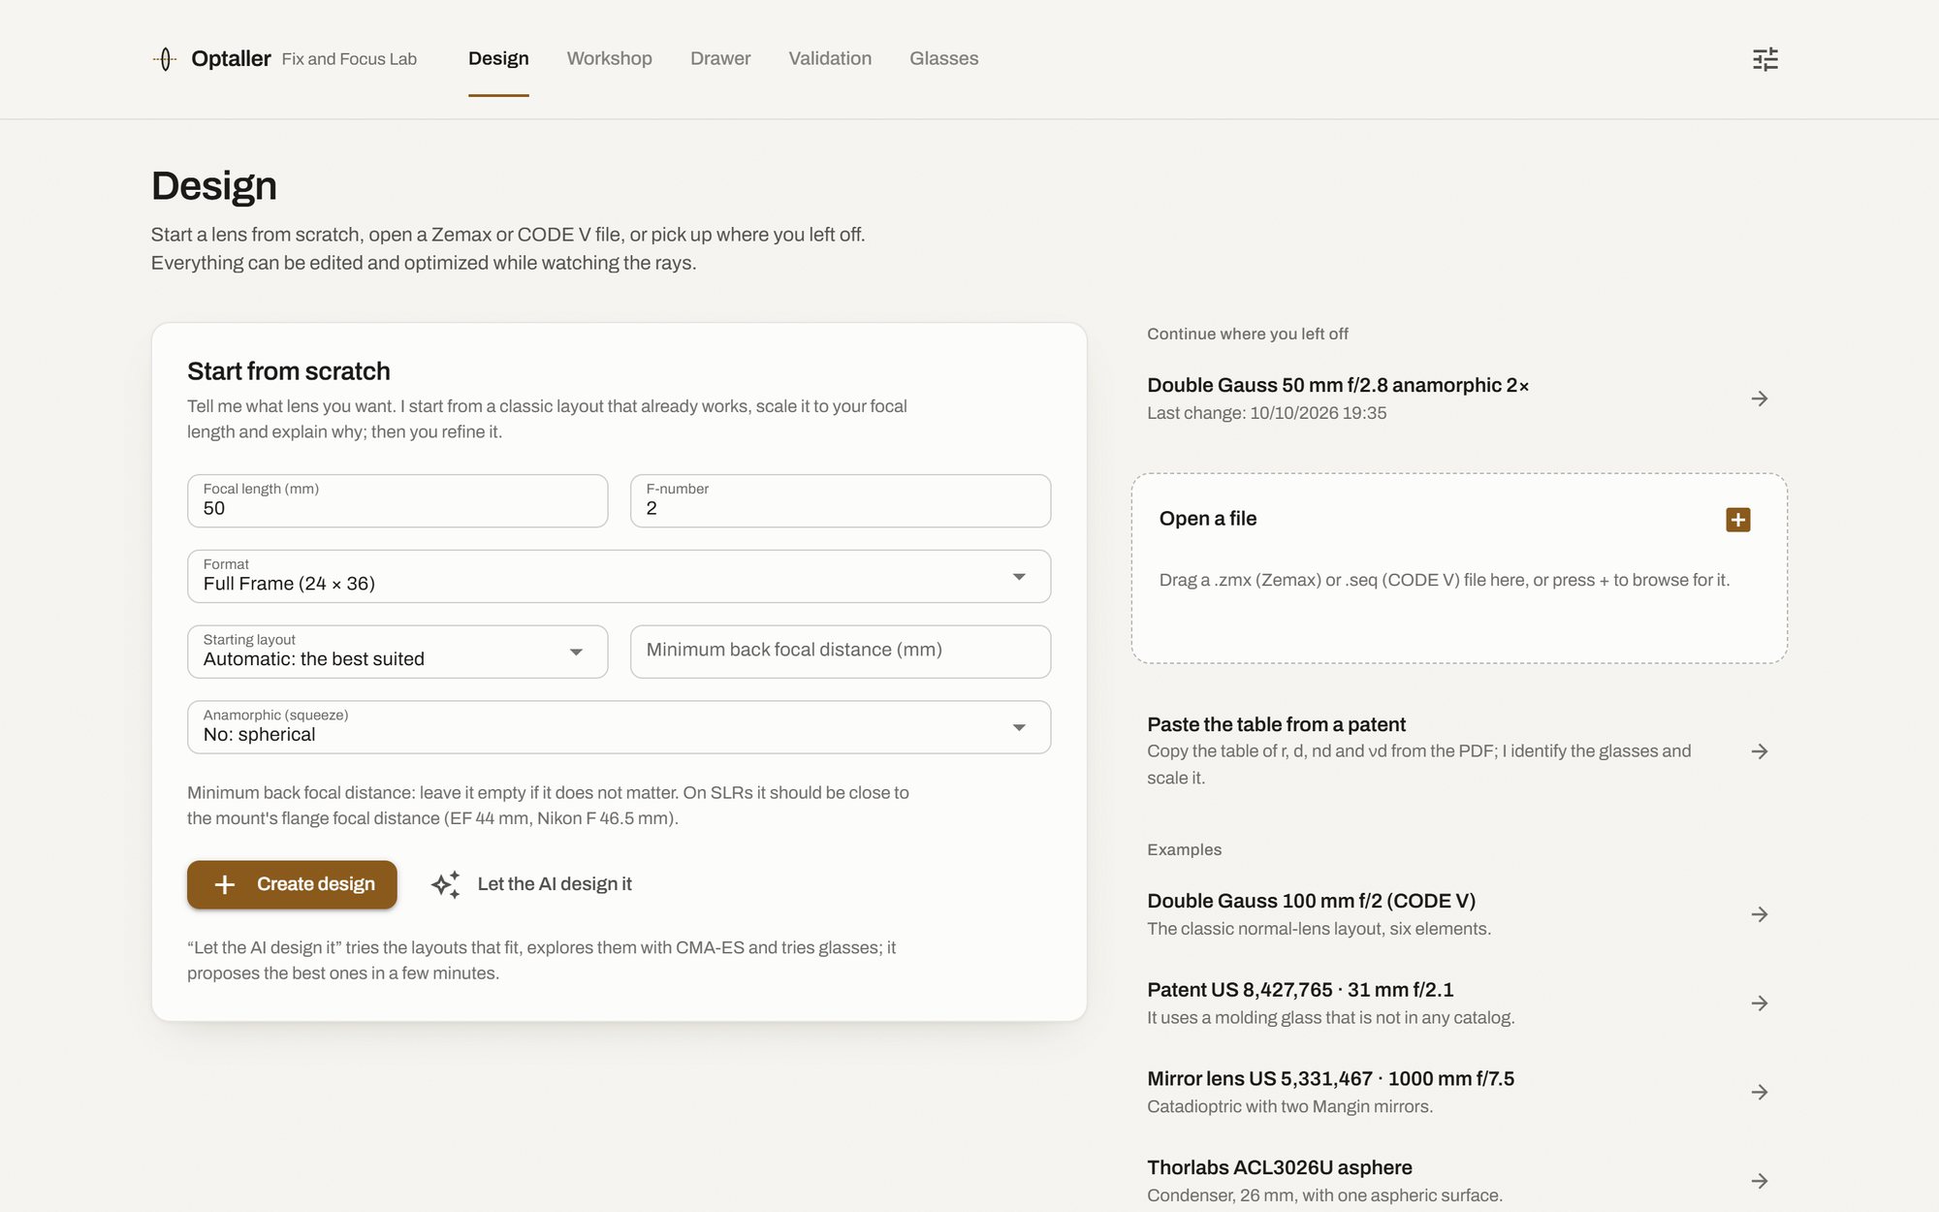Click arrow for Double Gauss 100 mm f/2 example
This screenshot has width=1939, height=1212.
click(x=1759, y=914)
